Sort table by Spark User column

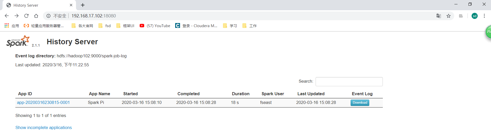[273, 94]
